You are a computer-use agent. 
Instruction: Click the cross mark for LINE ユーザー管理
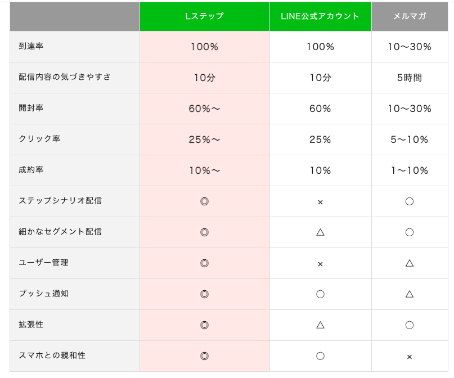point(320,264)
